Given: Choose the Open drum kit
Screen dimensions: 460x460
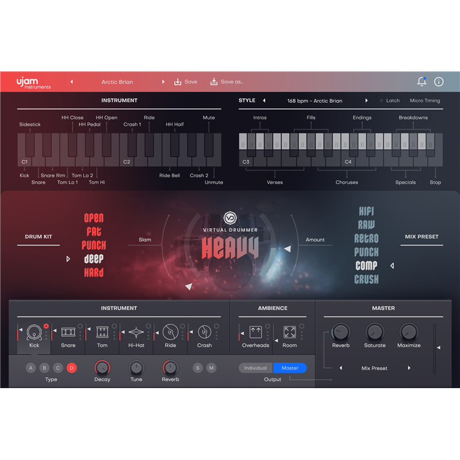Looking at the screenshot, I should 94,218.
